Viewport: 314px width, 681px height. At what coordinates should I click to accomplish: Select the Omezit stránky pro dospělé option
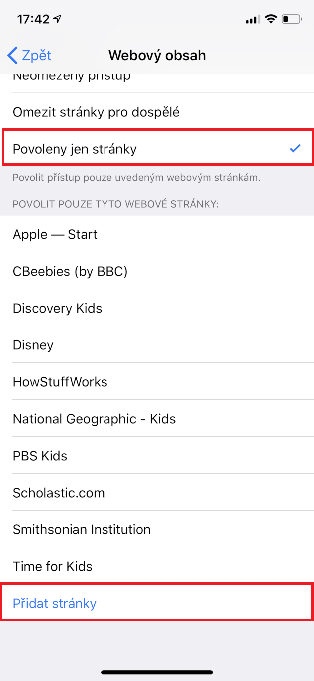[x=96, y=112]
